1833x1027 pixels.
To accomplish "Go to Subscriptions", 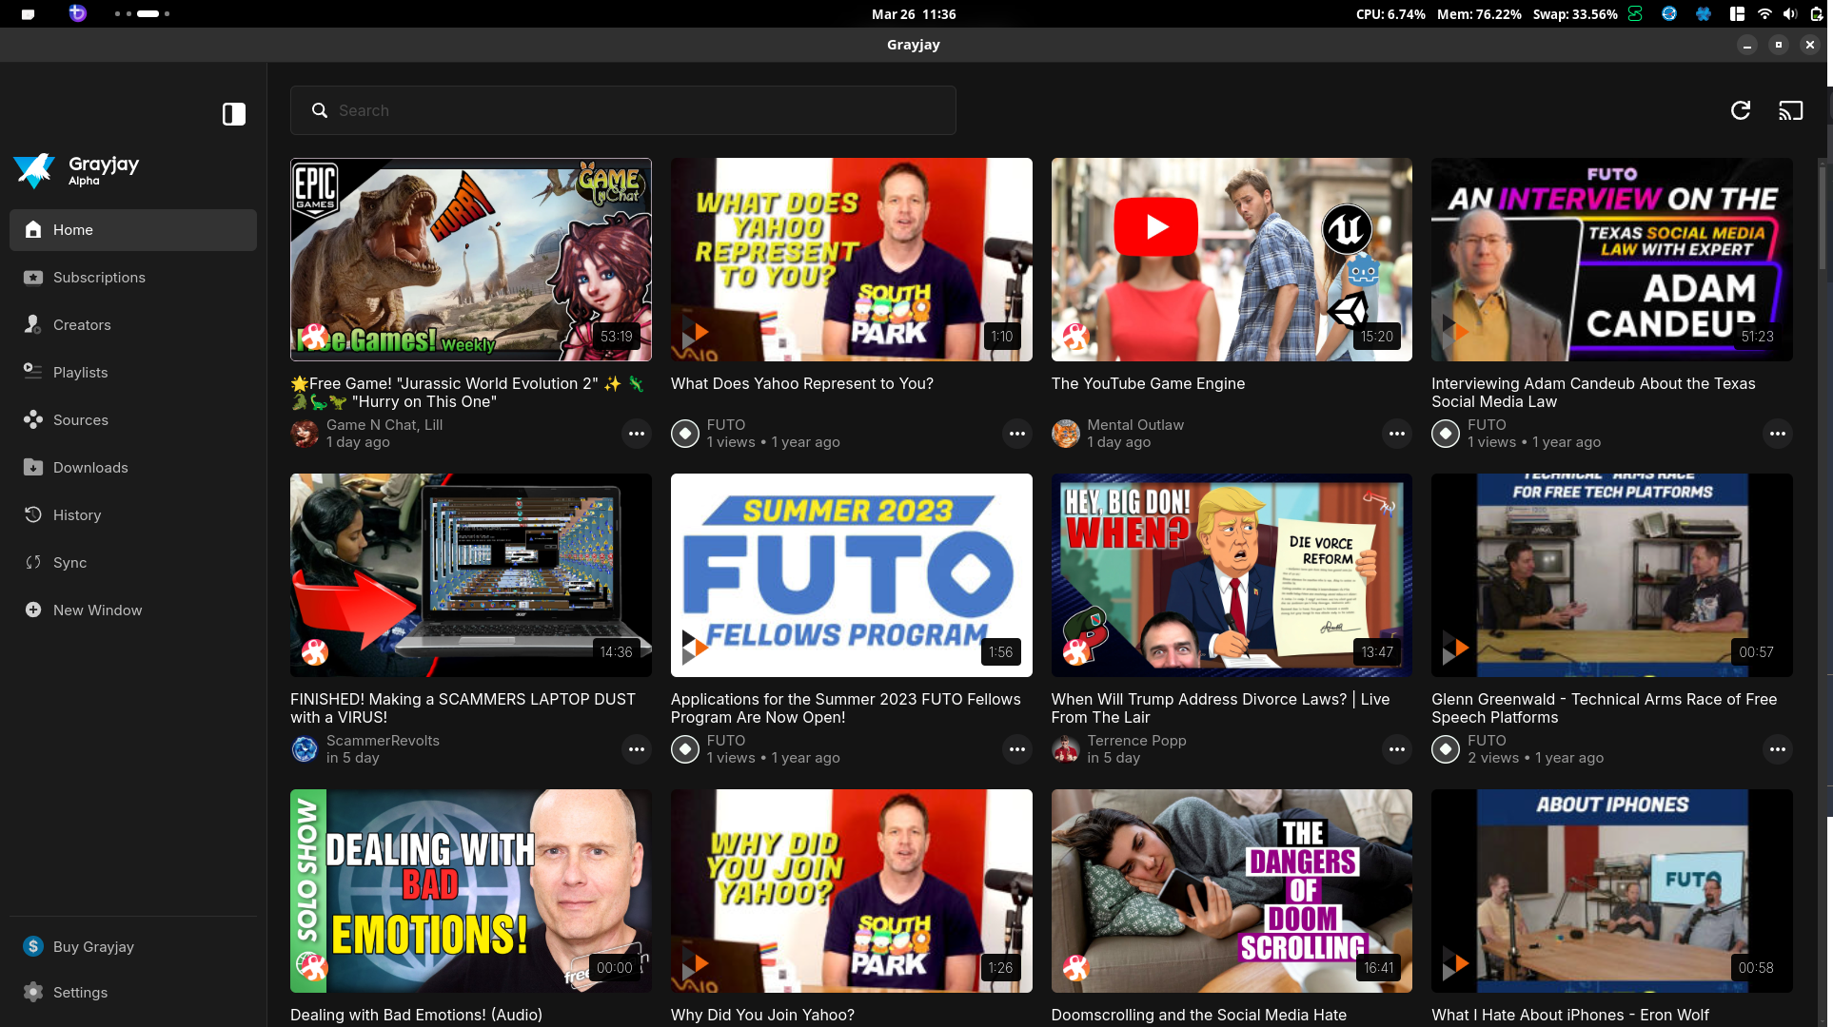I will pos(133,278).
